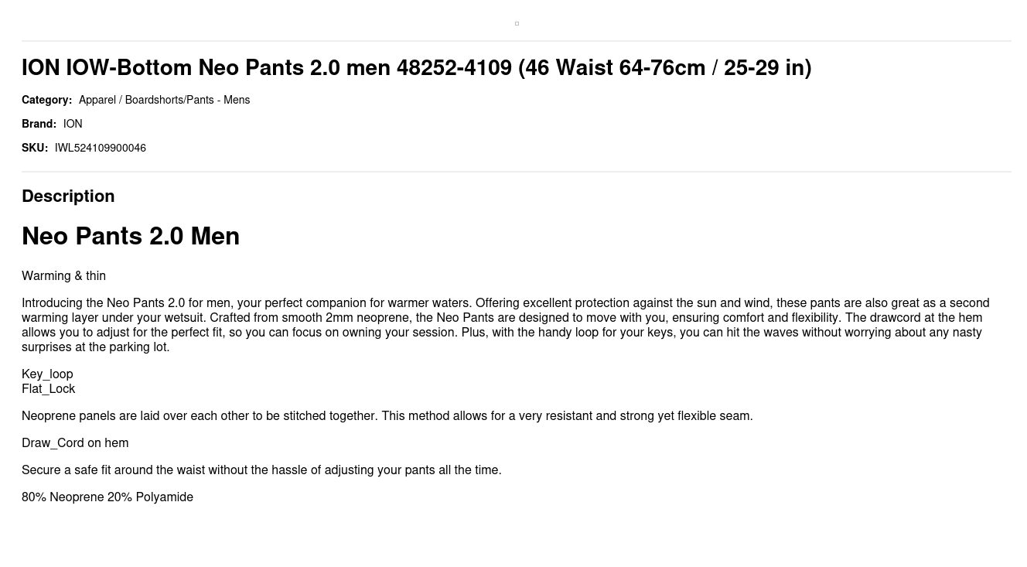Click the SKU label
The height and width of the screenshot is (567, 1027).
(35, 148)
